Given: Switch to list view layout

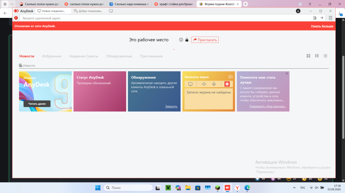Looking at the screenshot, I should [x=325, y=56].
